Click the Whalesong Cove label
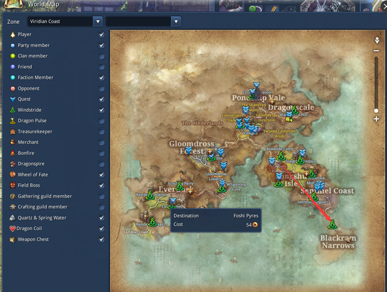The height and width of the screenshot is (292, 387). click(x=236, y=187)
